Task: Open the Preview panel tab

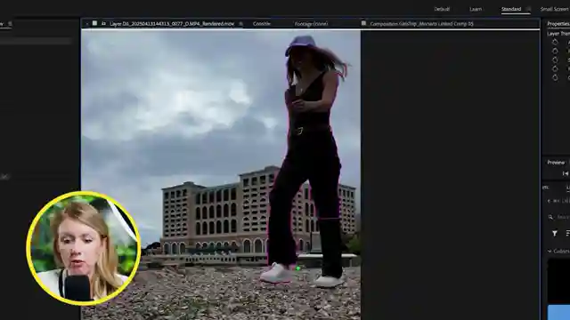Action: point(556,163)
